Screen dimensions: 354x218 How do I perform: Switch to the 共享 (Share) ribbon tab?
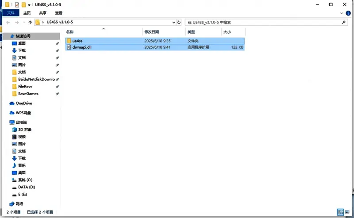(x=42, y=13)
